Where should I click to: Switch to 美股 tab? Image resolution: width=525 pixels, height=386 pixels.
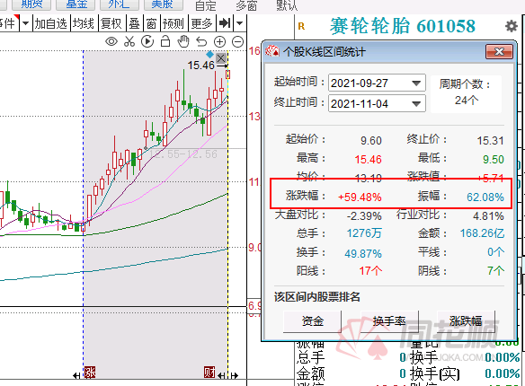[x=164, y=4]
